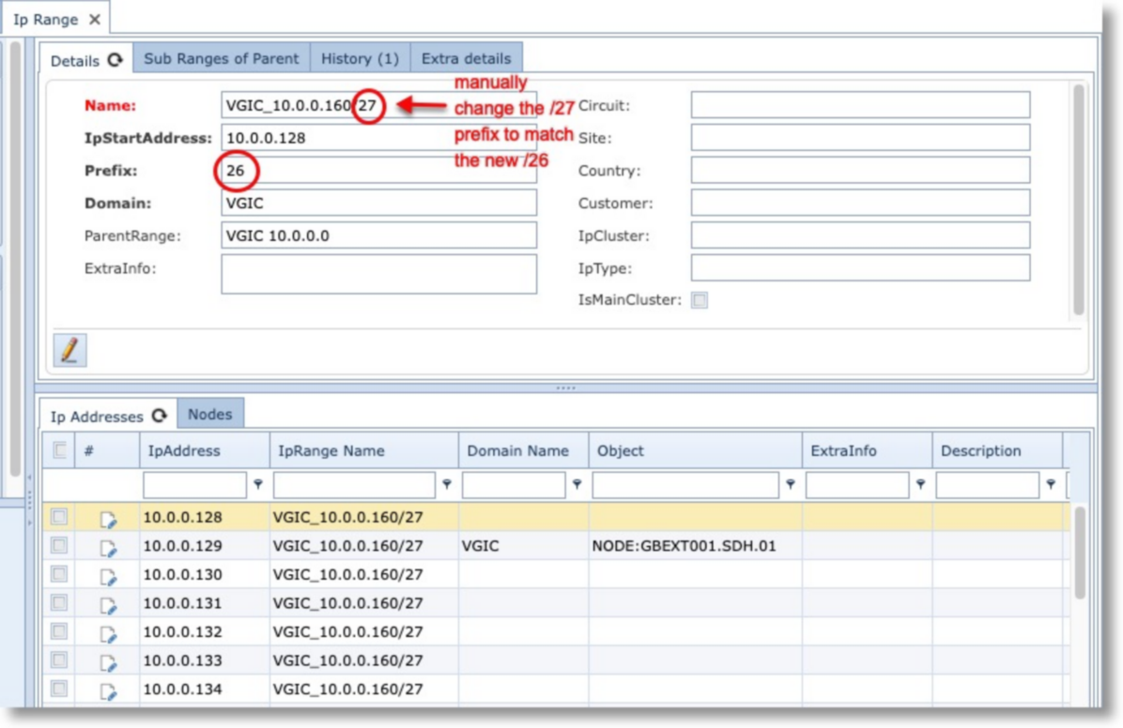Click the pencil edit icon in Details
Image resolution: width=1123 pixels, height=728 pixels.
point(69,351)
